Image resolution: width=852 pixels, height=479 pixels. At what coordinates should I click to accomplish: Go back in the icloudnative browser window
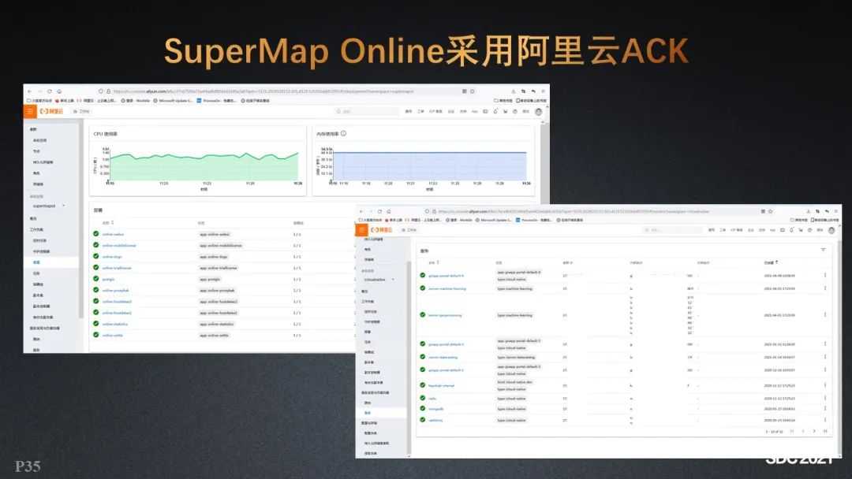coord(361,212)
